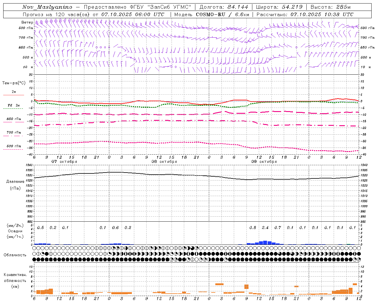Click the 08 октября date label
Viewport: 376px width, 301px height.
(x=164, y=161)
